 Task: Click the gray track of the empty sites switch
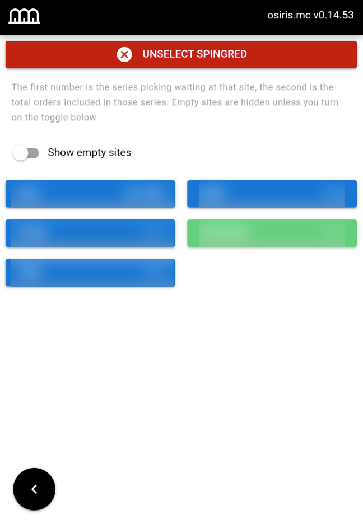pyautogui.click(x=34, y=153)
